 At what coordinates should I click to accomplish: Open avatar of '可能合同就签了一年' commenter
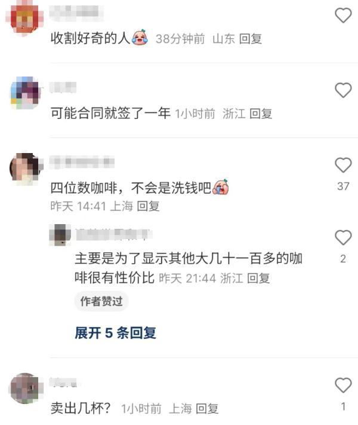(x=26, y=93)
